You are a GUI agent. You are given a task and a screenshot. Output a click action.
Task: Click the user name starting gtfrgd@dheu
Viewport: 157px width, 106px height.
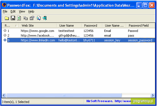click(69, 36)
